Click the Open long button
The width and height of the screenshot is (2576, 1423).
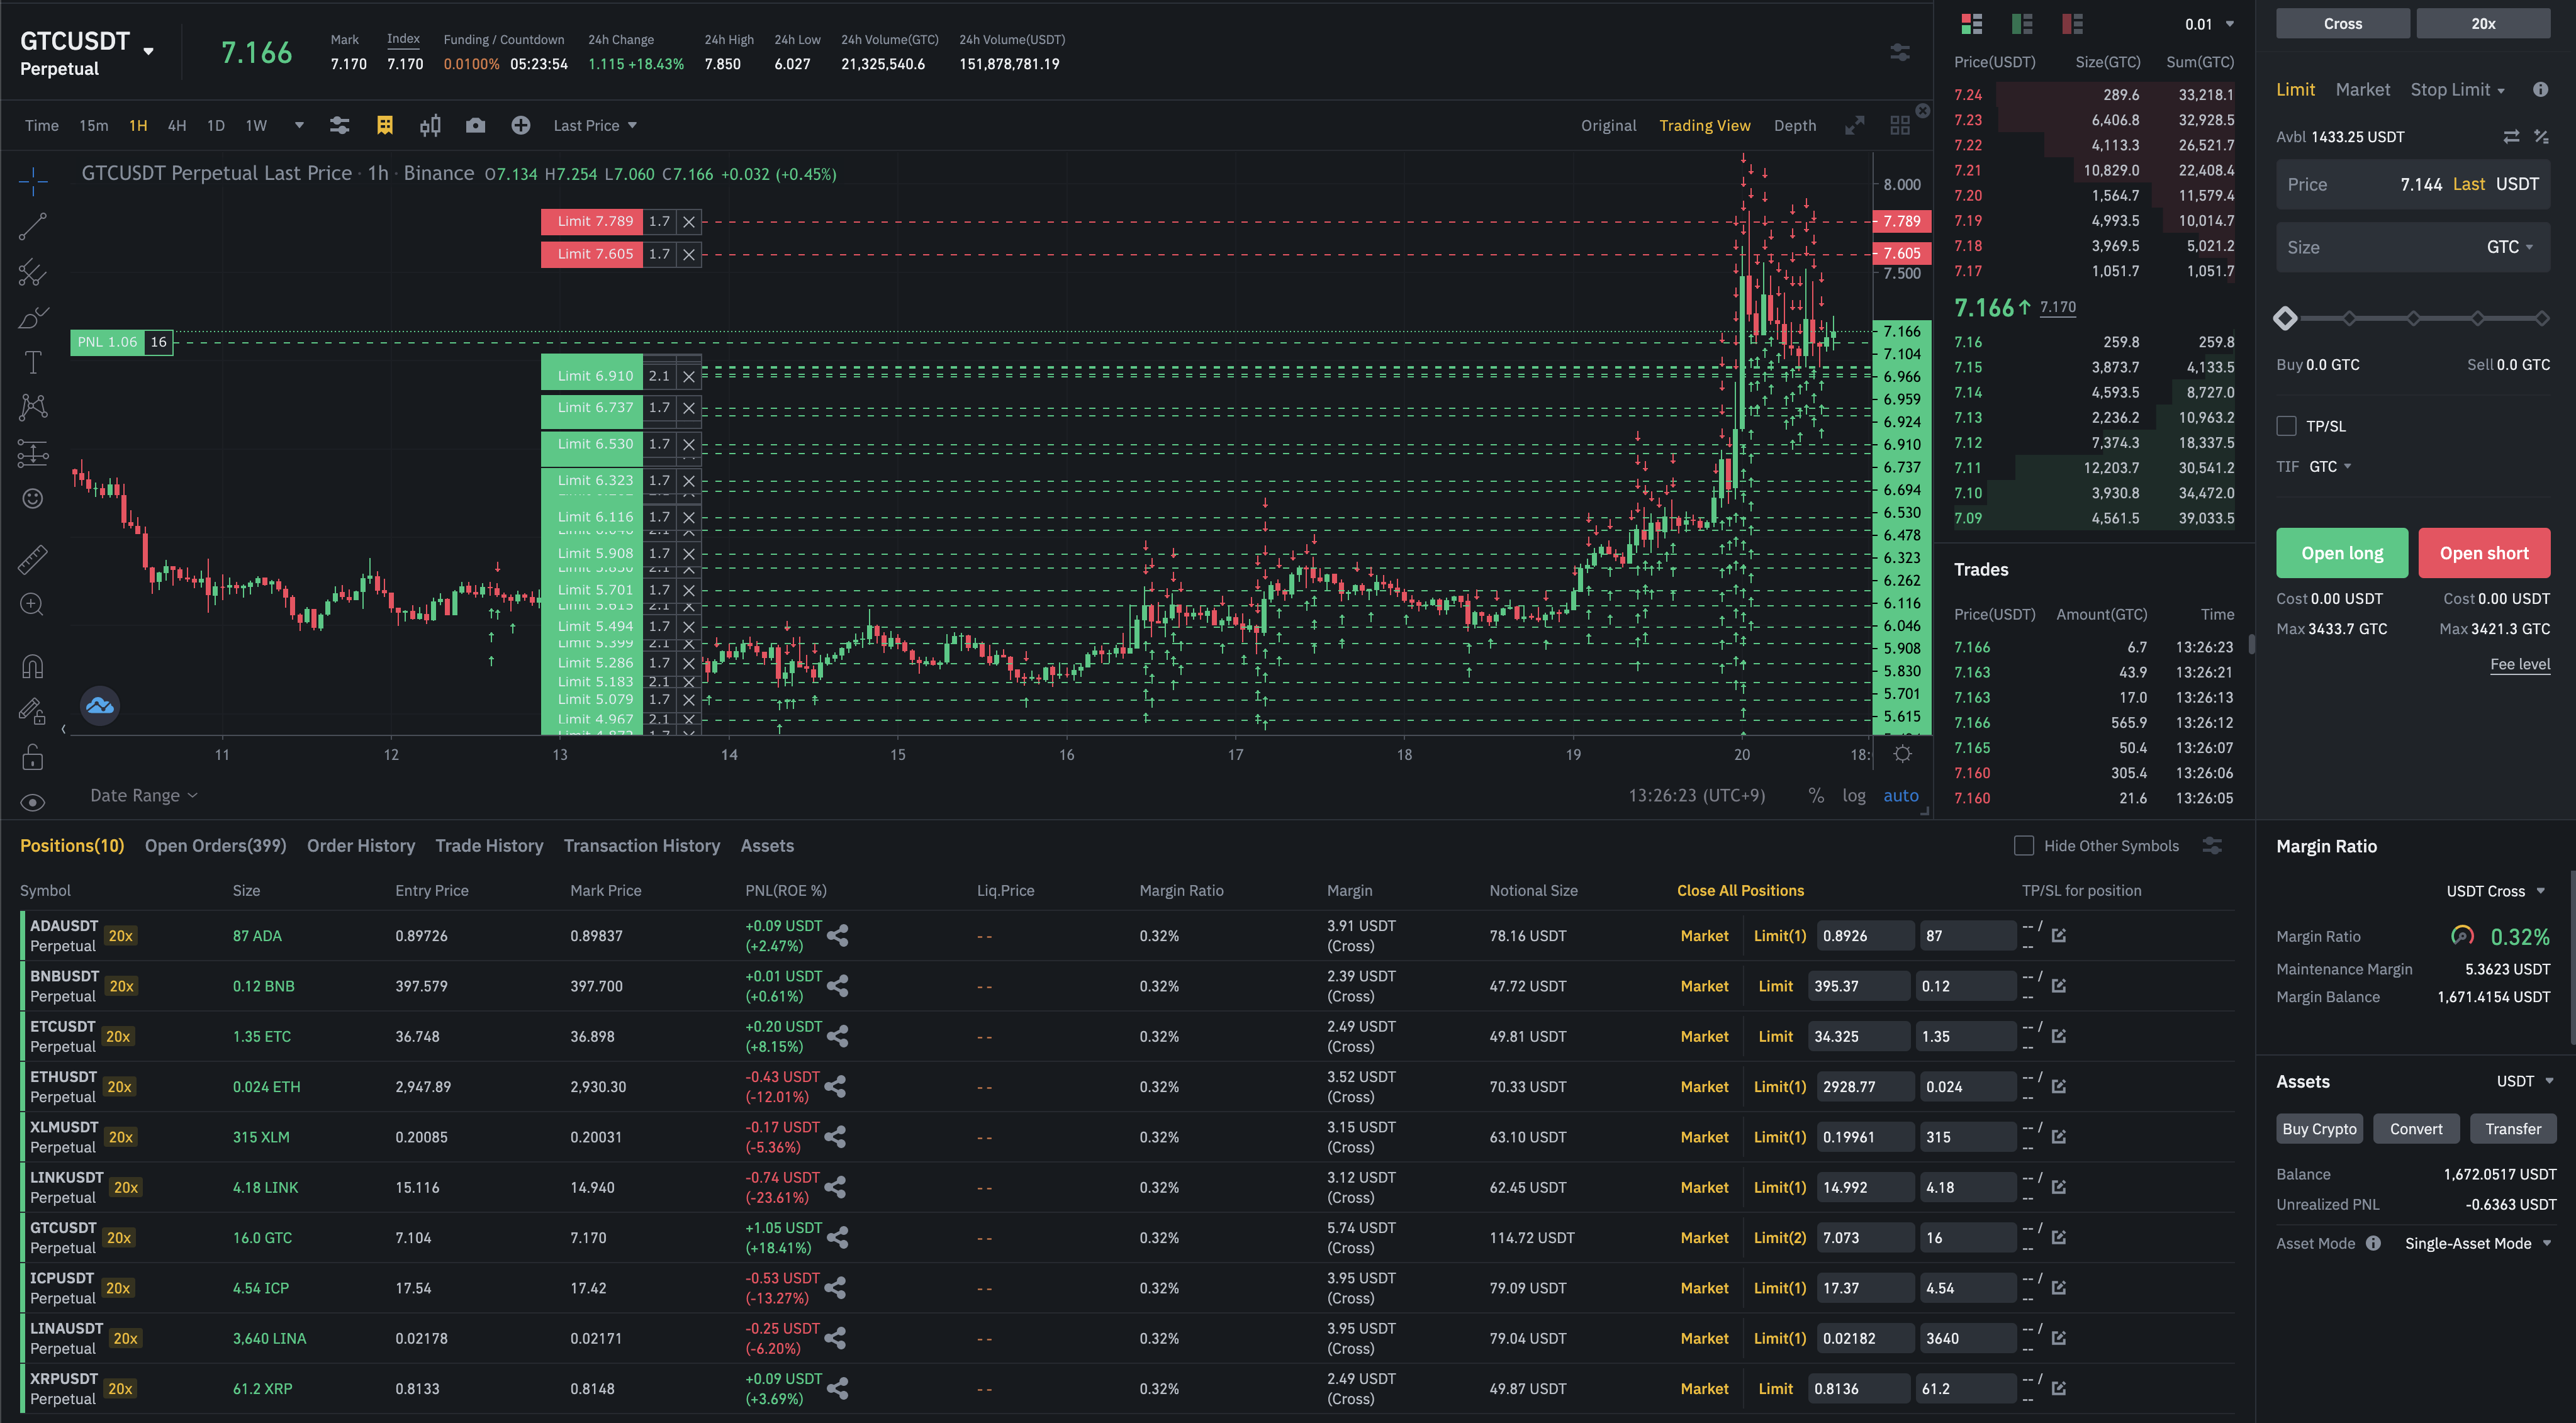(x=2341, y=553)
